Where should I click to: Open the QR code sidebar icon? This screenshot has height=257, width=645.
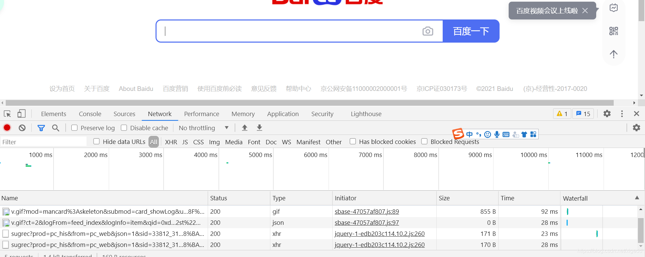(x=614, y=31)
